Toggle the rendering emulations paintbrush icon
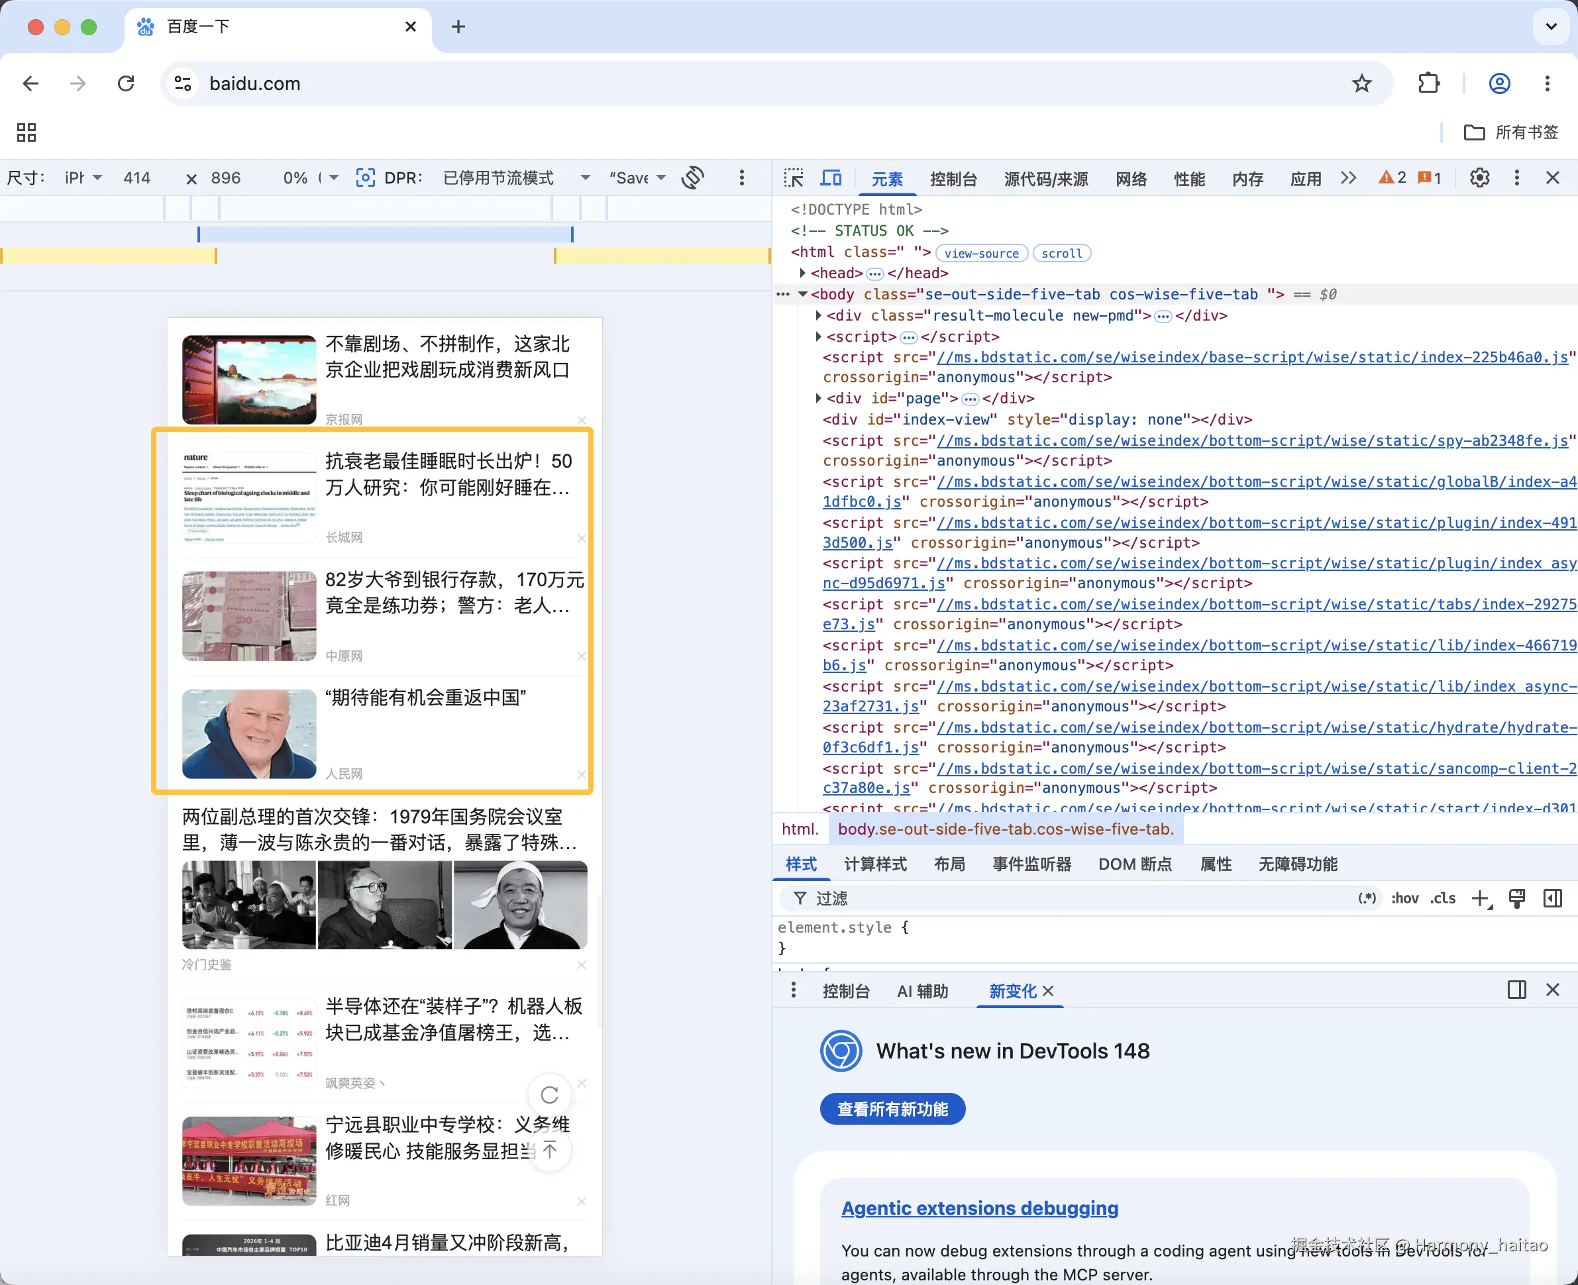The width and height of the screenshot is (1578, 1285). tap(1516, 899)
